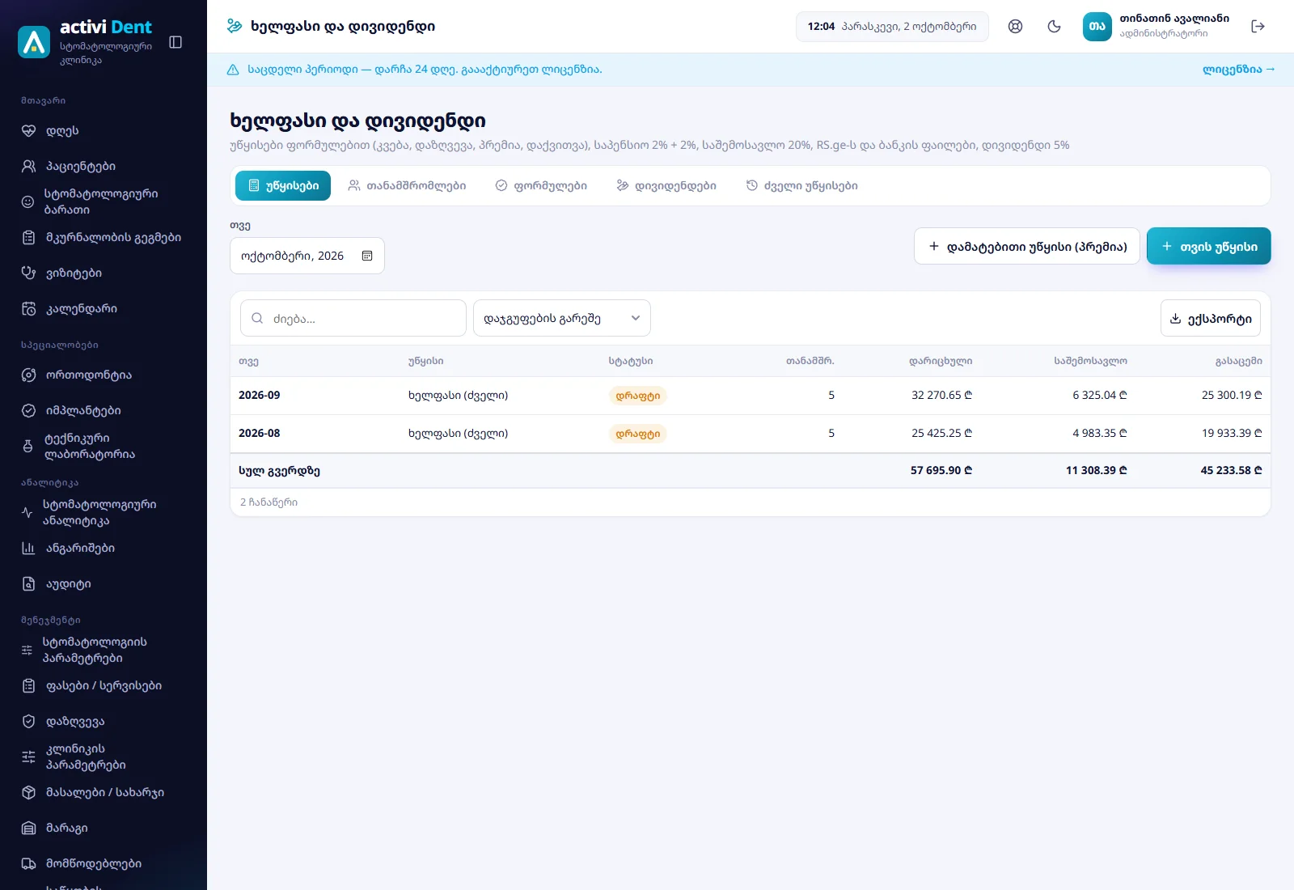Image resolution: width=1294 pixels, height=890 pixels.
Task: Open მომწოდებლები sidebar item
Action: pyautogui.click(x=104, y=863)
